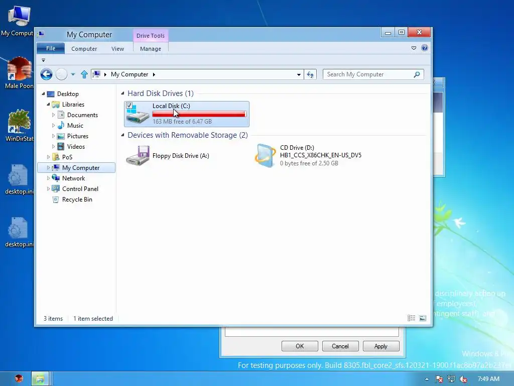The width and height of the screenshot is (514, 386).
Task: Click OK in the background dialog
Action: 300,346
